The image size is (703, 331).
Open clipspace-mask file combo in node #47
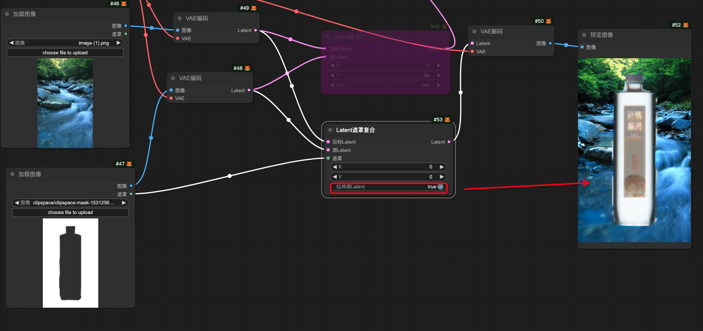tap(70, 203)
